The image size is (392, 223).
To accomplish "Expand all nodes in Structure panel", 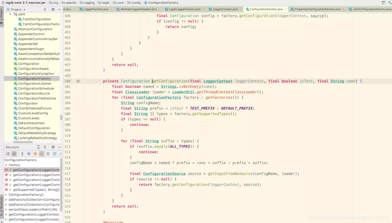I will click(38, 147).
